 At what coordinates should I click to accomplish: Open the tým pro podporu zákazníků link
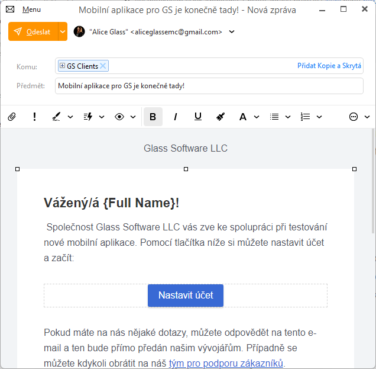226,363
